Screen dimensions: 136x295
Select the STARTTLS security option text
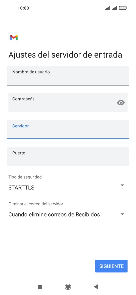click(21, 188)
